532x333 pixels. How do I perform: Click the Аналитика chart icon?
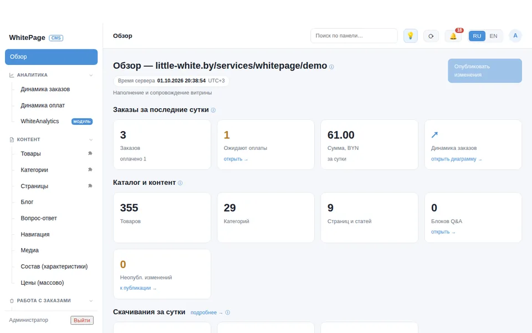coord(12,75)
